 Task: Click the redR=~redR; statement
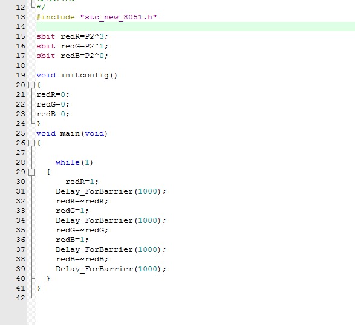[x=82, y=202]
